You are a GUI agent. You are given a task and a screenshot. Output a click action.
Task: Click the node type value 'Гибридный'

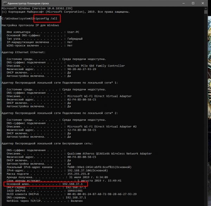(75, 39)
